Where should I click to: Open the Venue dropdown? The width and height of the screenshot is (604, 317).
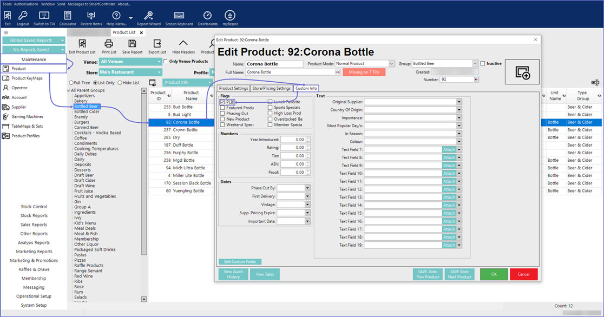(x=159, y=62)
